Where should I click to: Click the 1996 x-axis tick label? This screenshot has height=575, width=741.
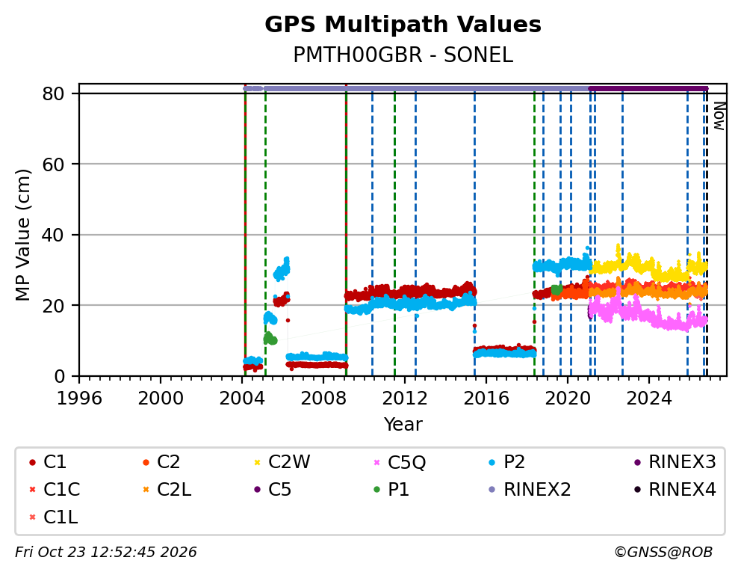[x=79, y=399]
